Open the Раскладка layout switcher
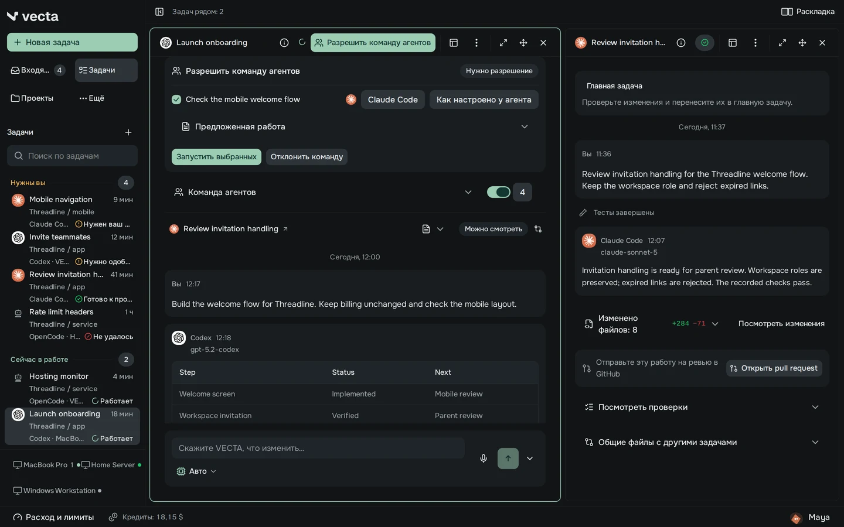This screenshot has height=527, width=844. (x=808, y=12)
